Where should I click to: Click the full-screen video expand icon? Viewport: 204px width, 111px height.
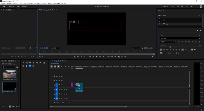[x=196, y=6]
